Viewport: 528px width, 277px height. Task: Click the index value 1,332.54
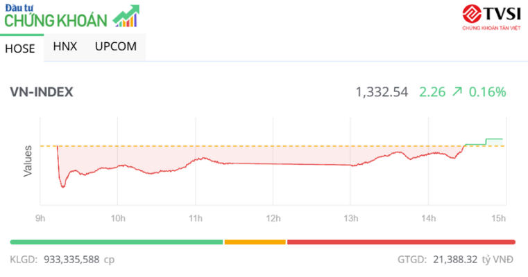pos(382,92)
